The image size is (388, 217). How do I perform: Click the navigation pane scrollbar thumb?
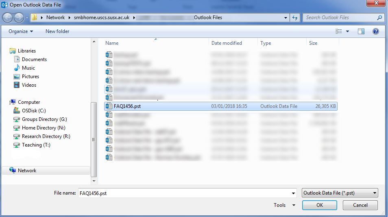pyautogui.click(x=94, y=140)
